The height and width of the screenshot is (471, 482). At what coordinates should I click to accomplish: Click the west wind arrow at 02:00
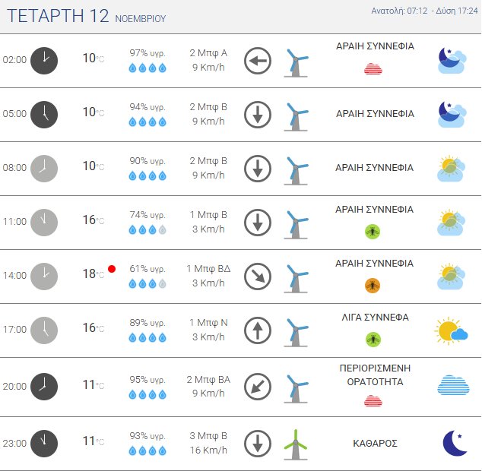[258, 61]
